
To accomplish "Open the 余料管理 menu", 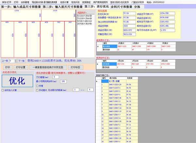I will pos(25,2).
